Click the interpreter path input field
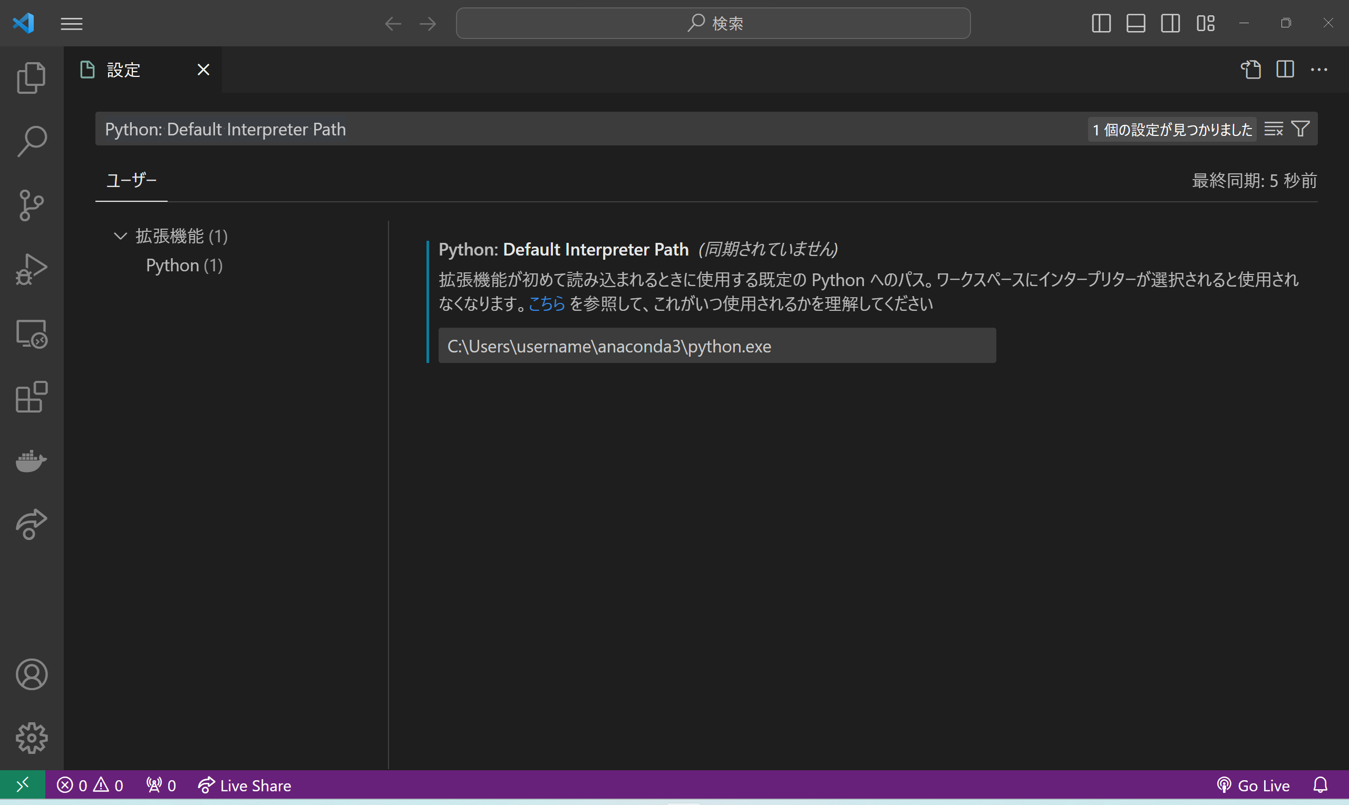This screenshot has height=805, width=1349. [717, 346]
